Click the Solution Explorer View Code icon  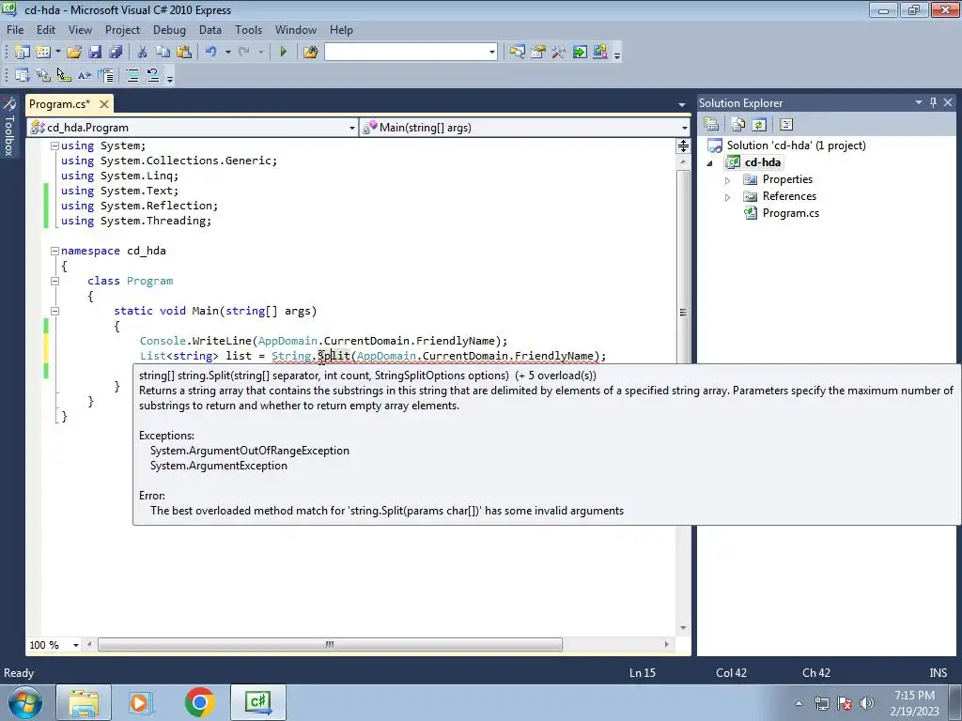point(786,125)
